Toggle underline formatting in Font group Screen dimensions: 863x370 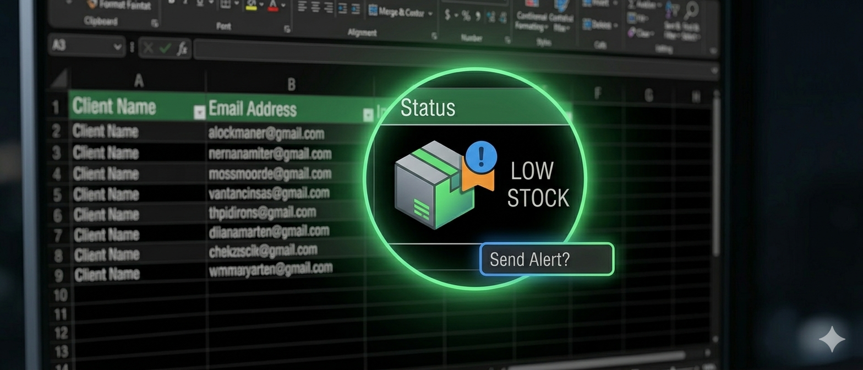[201, 3]
